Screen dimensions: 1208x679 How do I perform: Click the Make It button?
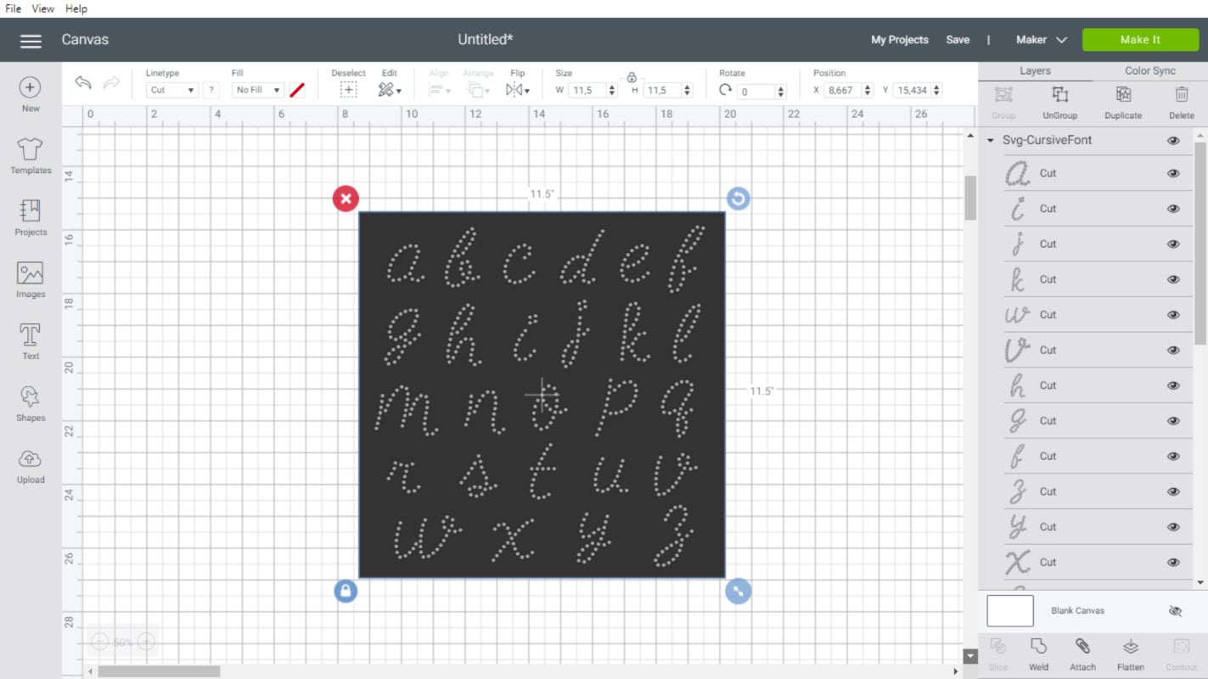point(1140,39)
